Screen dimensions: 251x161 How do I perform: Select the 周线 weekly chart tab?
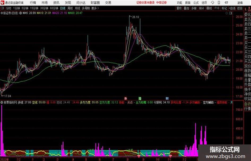[x=70, y=8]
